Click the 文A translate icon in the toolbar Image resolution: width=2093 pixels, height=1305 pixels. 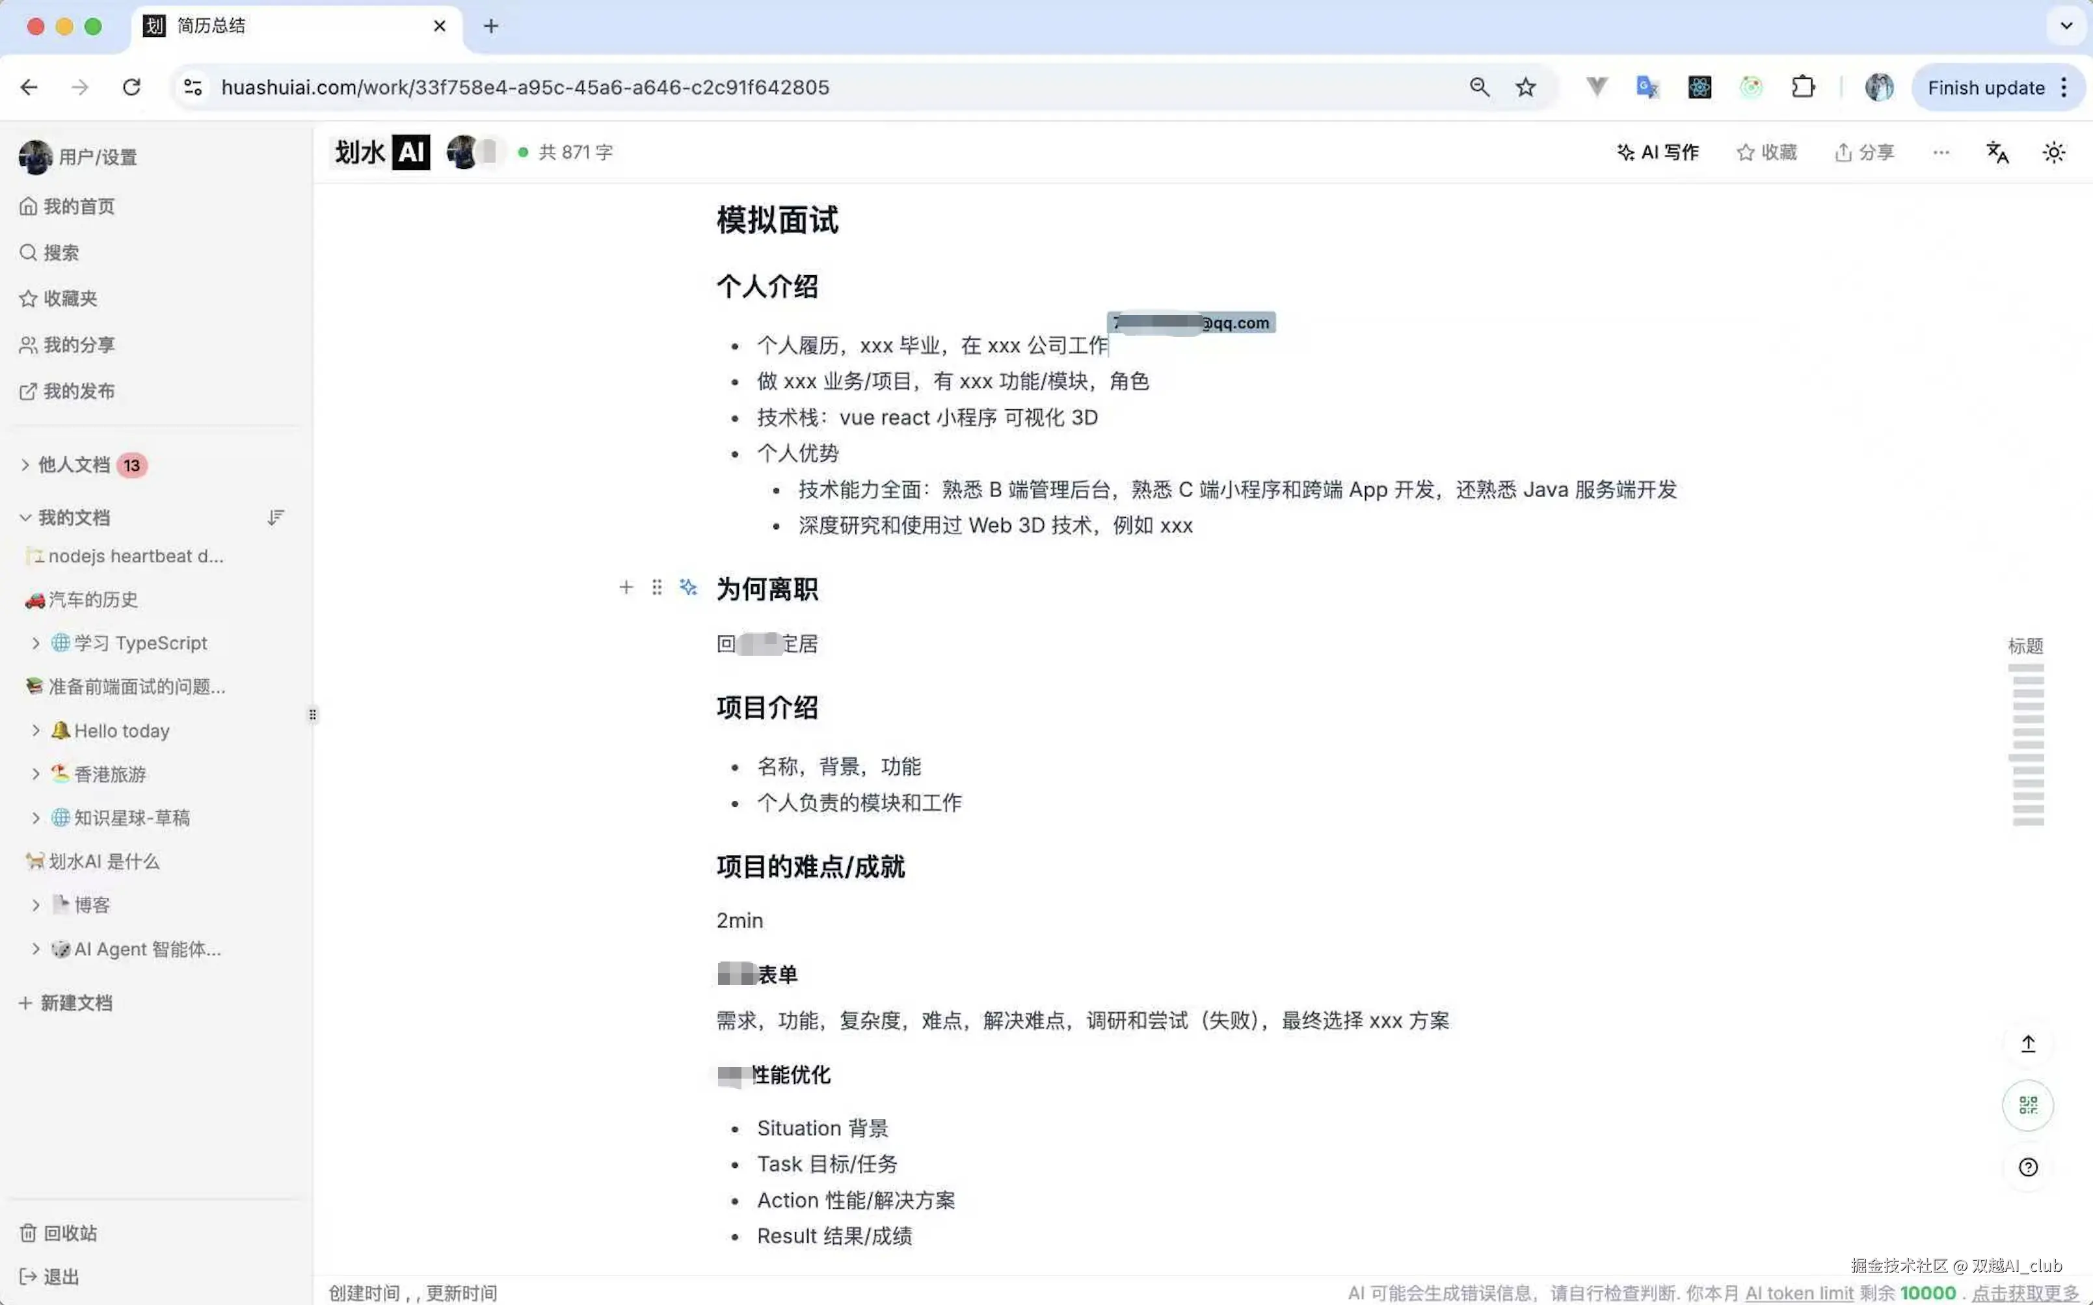click(1998, 152)
